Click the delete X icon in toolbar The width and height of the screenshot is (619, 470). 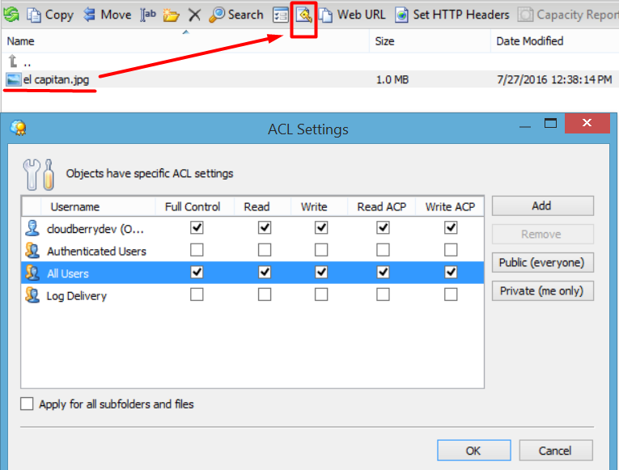coord(194,15)
